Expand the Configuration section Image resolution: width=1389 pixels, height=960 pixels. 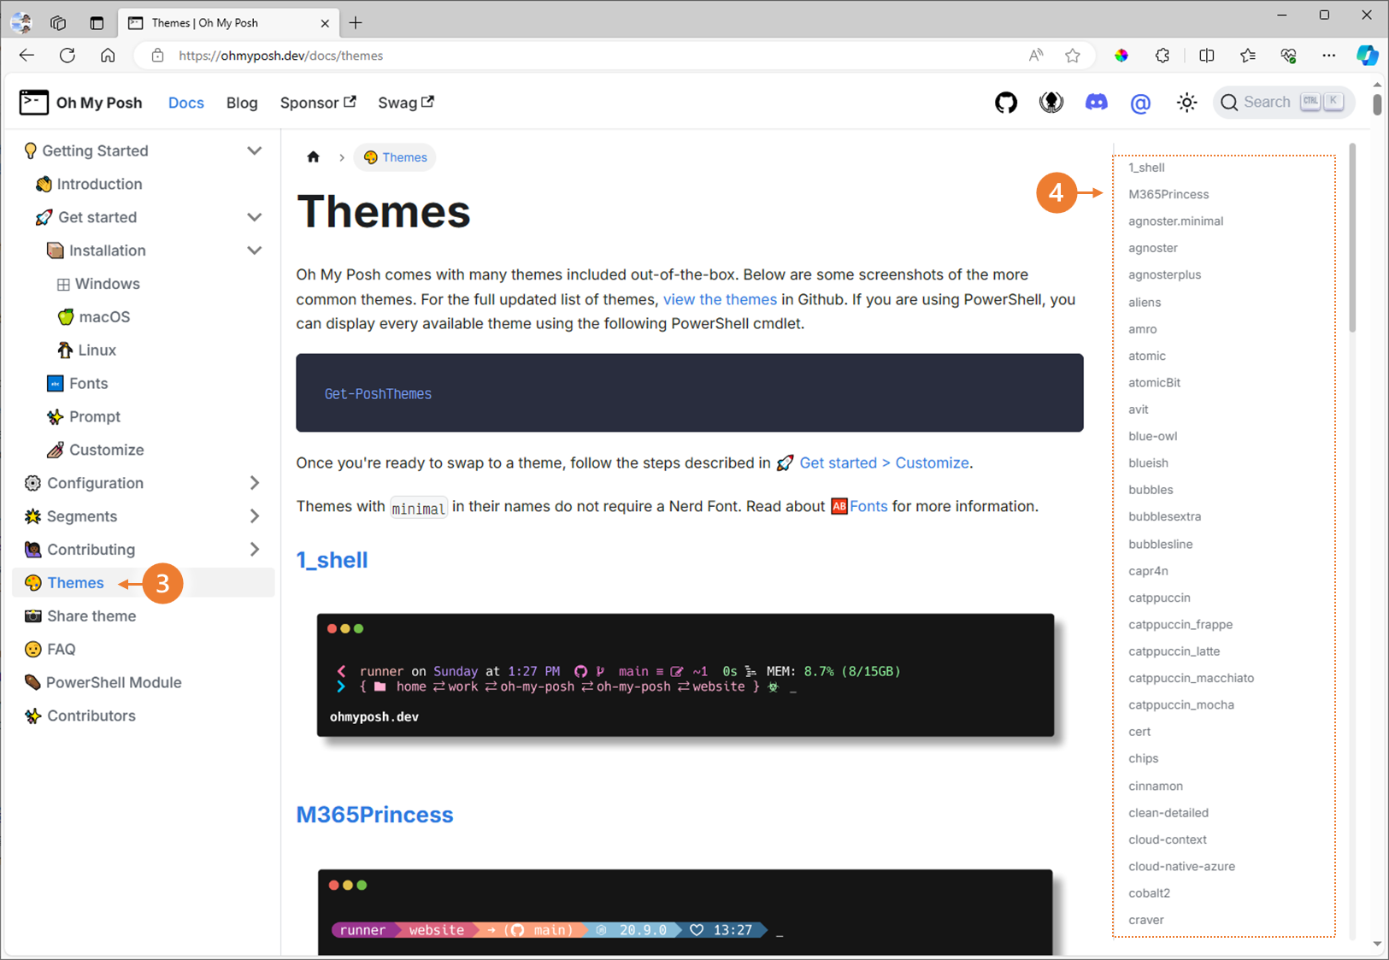pos(254,483)
